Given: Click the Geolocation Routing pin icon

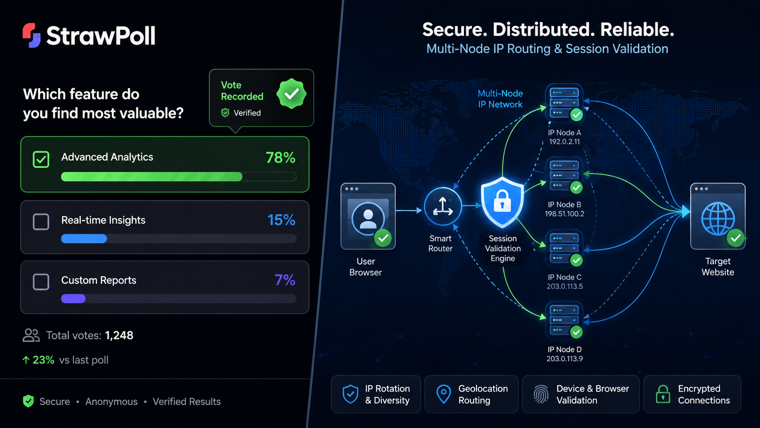Looking at the screenshot, I should coord(444,394).
